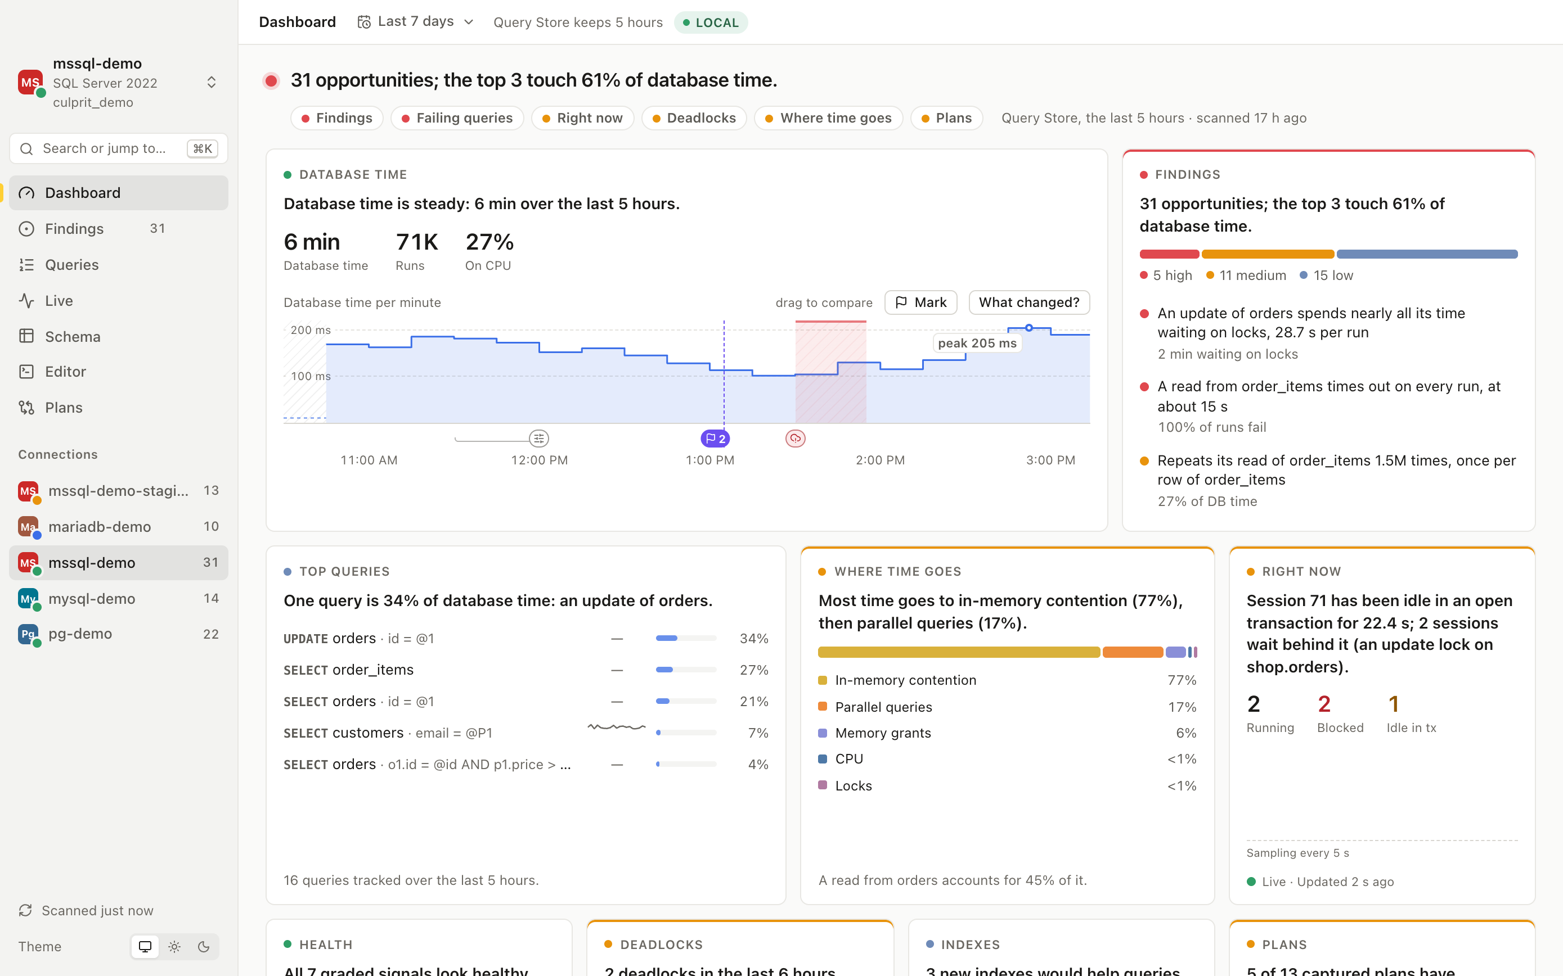Click the red deploy marker icon below the chart
The width and height of the screenshot is (1563, 976).
pos(795,439)
